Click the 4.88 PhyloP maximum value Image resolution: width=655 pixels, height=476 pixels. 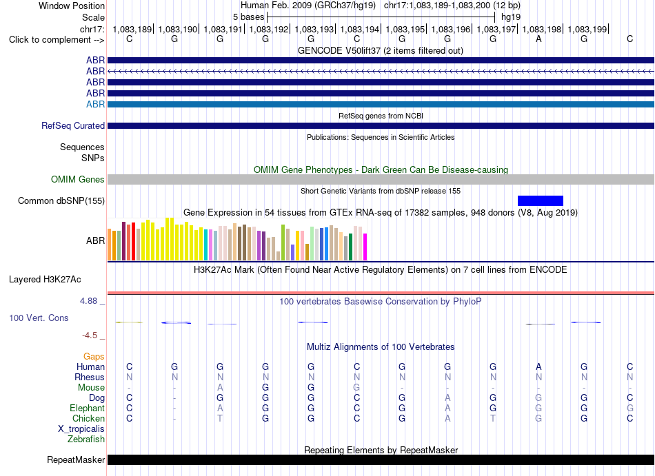(88, 301)
